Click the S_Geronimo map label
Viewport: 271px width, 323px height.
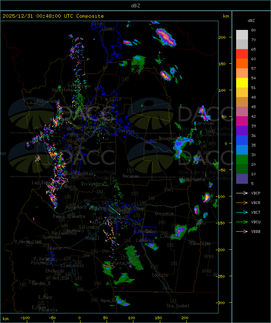click(x=202, y=123)
